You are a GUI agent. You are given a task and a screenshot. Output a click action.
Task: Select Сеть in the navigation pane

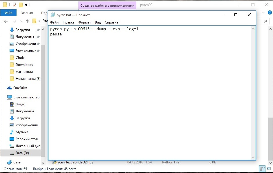(x=17, y=162)
